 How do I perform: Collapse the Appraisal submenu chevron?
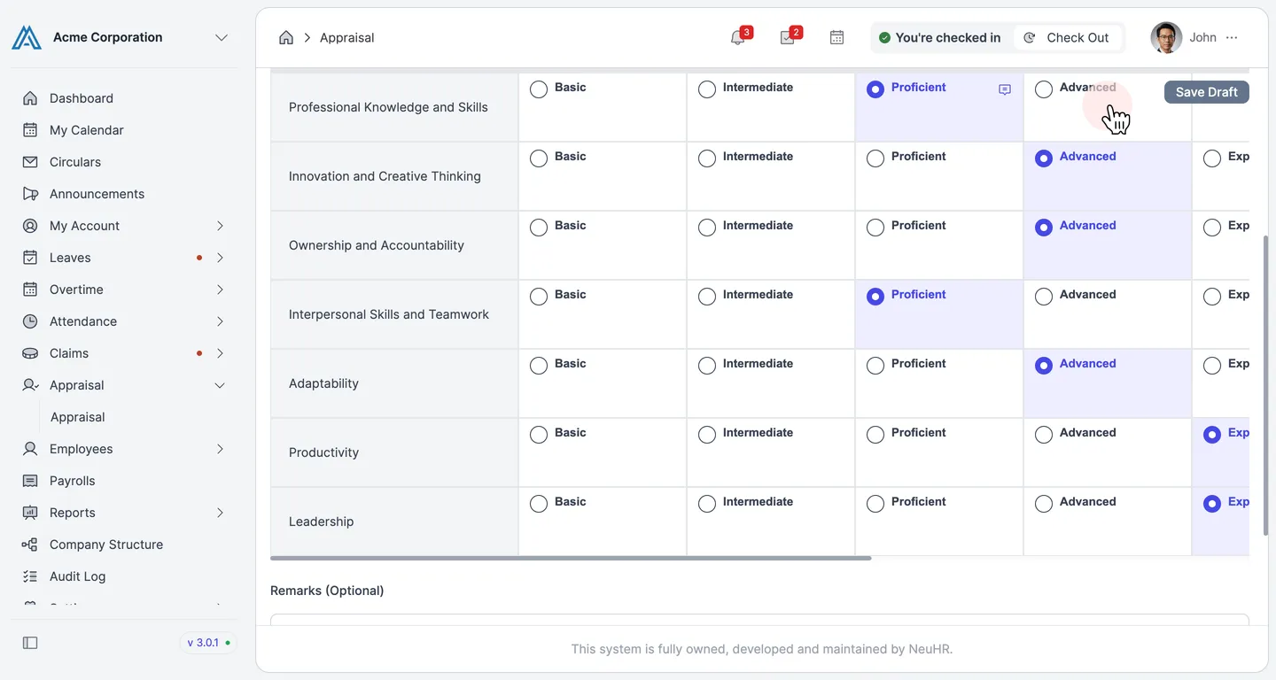click(x=220, y=385)
